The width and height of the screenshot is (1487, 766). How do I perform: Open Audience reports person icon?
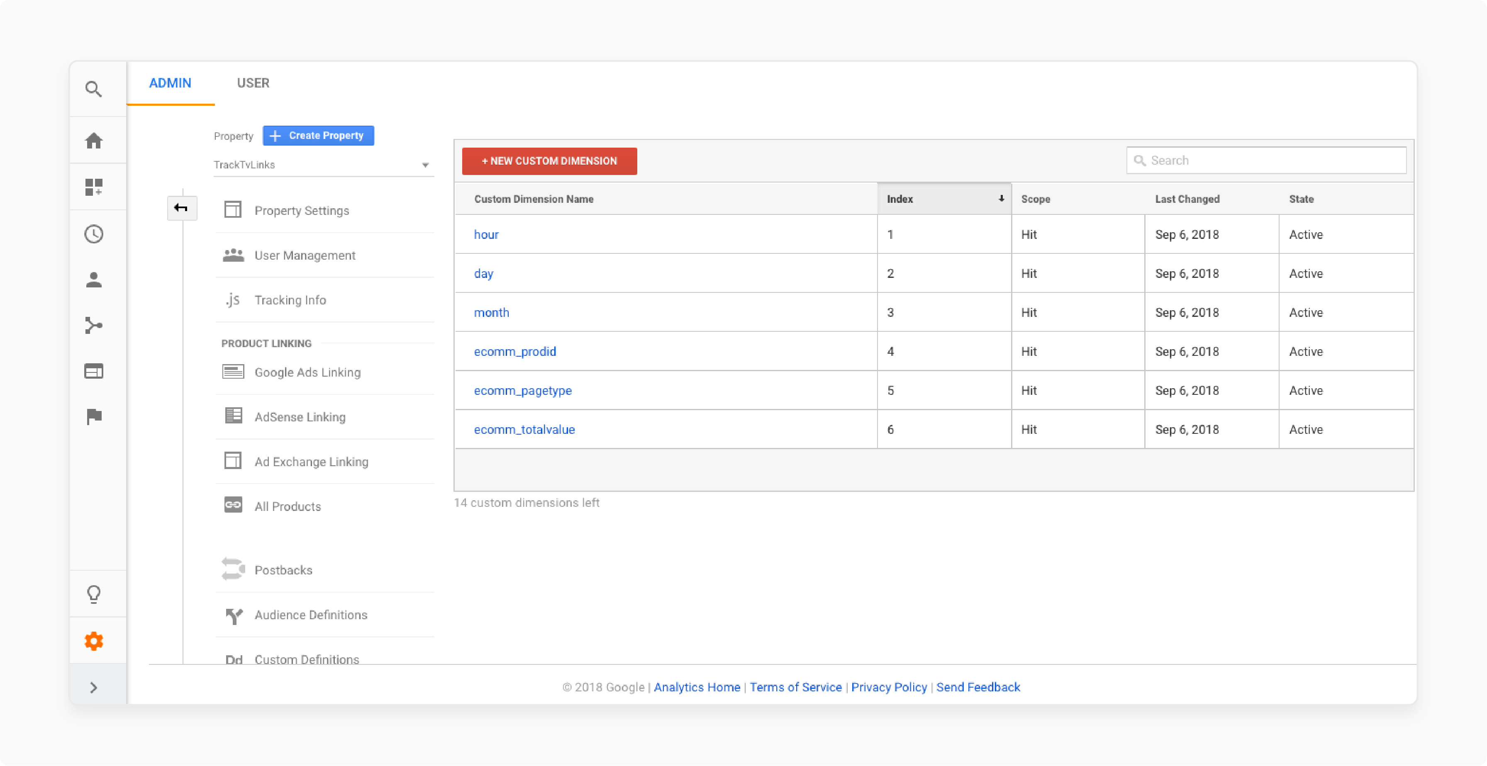click(x=93, y=280)
